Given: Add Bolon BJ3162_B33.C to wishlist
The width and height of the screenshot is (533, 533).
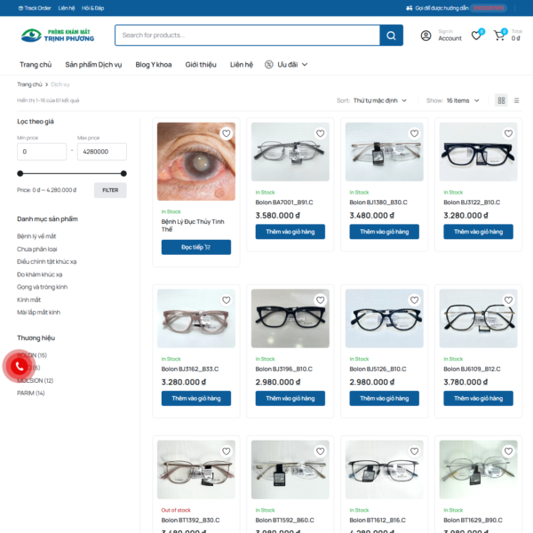Looking at the screenshot, I should point(226,300).
